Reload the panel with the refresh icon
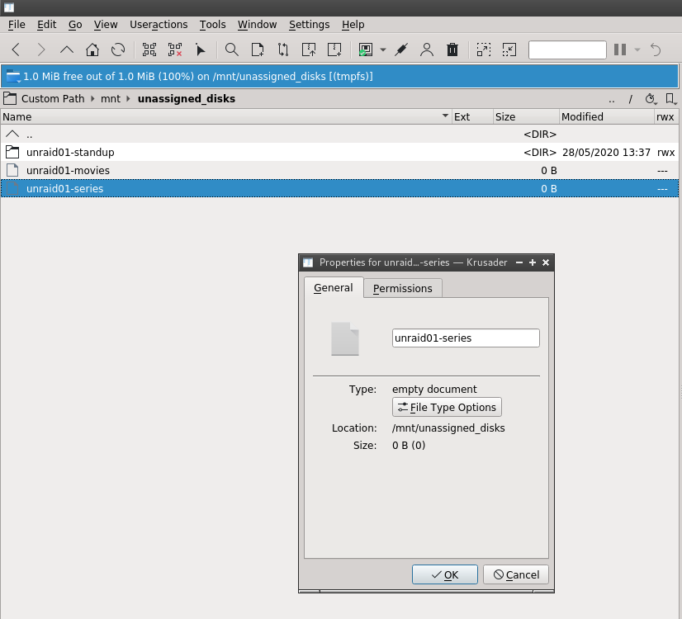This screenshot has height=619, width=682. pyautogui.click(x=118, y=50)
